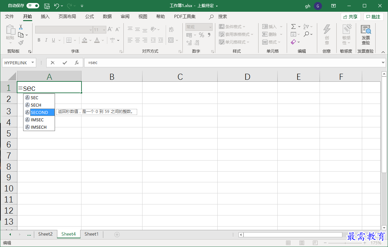The image size is (388, 247).
Task: Click the Save icon in title bar
Action: (47, 6)
